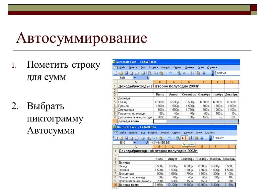Click the Hyperlink globe icon in upper Excel toolbar
This screenshot has height=196, width=262.
click(179, 73)
